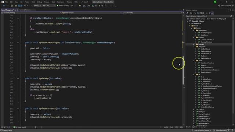The height and width of the screenshot is (132, 235).
Task: Open the View menu
Action: pos(16,2)
